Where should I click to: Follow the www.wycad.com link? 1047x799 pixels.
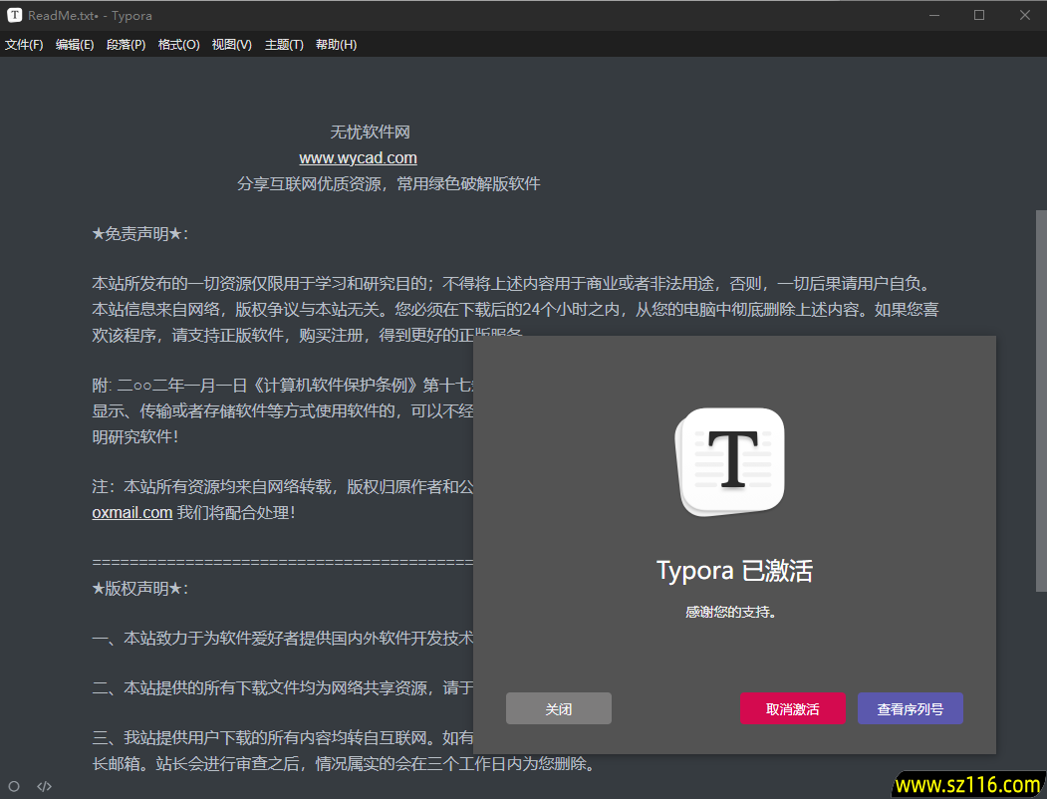(x=358, y=158)
